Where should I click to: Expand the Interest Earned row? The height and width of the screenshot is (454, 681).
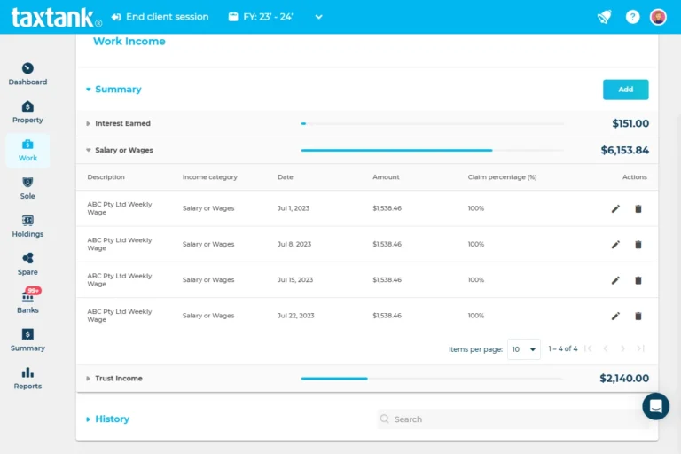(x=88, y=124)
